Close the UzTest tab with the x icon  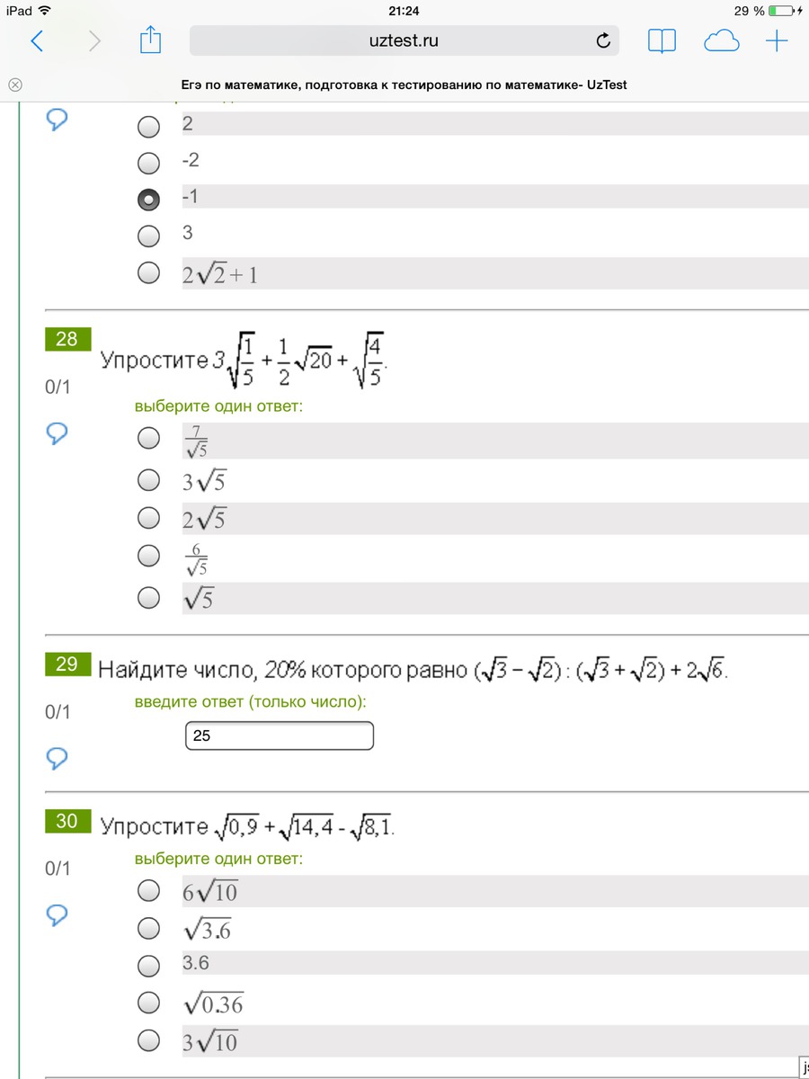(x=15, y=85)
